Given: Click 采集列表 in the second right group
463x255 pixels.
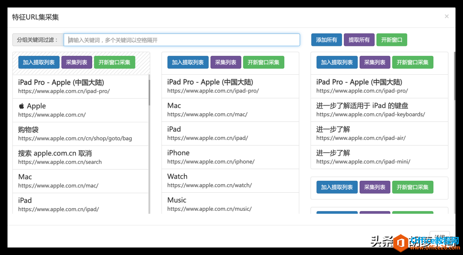Looking at the screenshot, I should click(x=375, y=187).
